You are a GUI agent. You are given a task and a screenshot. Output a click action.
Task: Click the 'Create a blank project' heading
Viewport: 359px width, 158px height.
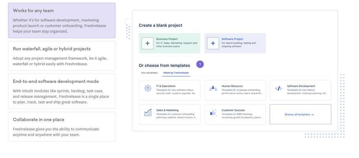tap(160, 25)
